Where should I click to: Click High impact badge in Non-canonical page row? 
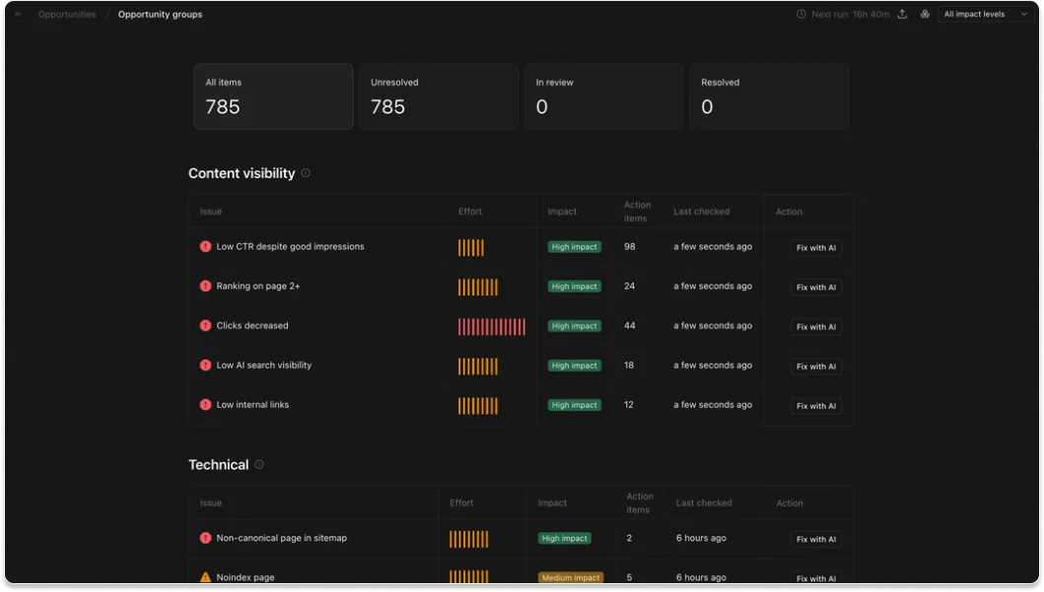tap(565, 538)
